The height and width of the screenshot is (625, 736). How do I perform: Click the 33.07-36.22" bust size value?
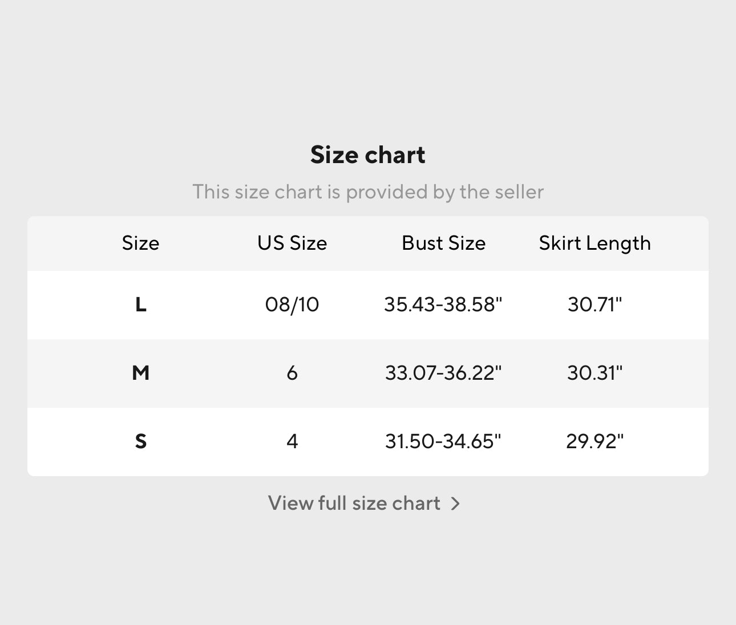click(443, 373)
